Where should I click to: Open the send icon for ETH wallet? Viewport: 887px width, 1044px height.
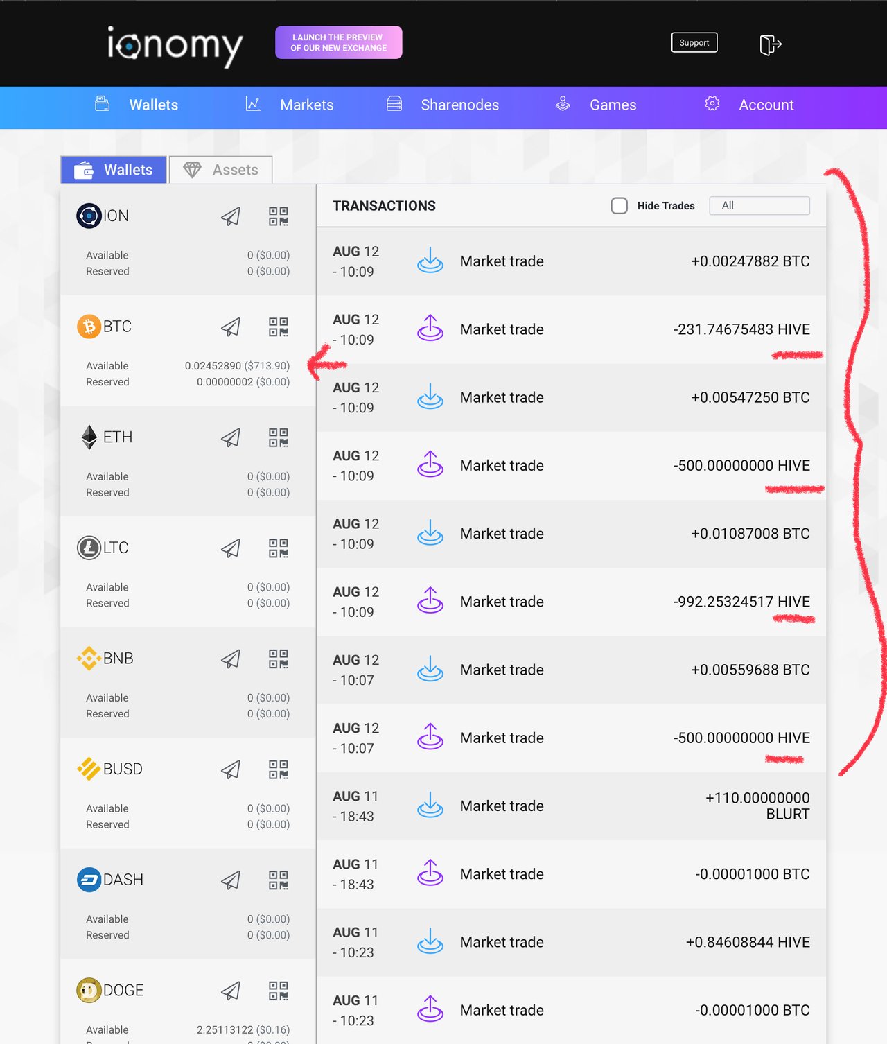click(x=231, y=437)
